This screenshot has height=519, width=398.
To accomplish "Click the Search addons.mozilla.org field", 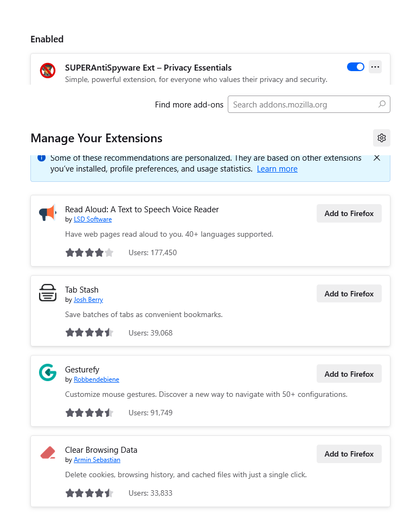I will [x=309, y=104].
